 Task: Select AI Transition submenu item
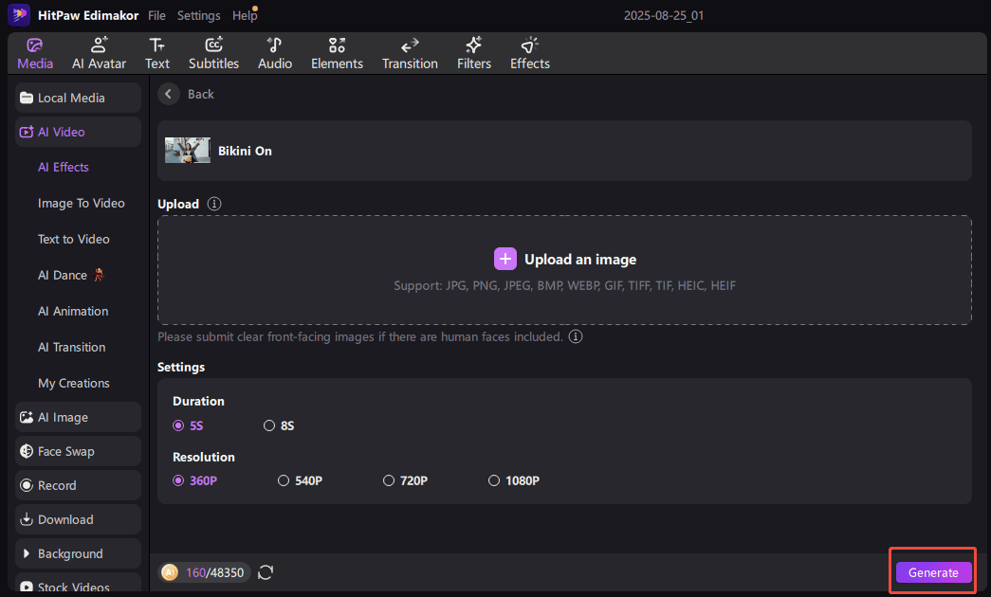pyautogui.click(x=71, y=348)
